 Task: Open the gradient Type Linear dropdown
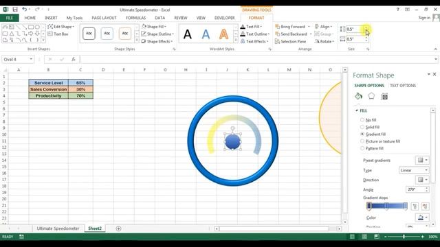click(414, 170)
